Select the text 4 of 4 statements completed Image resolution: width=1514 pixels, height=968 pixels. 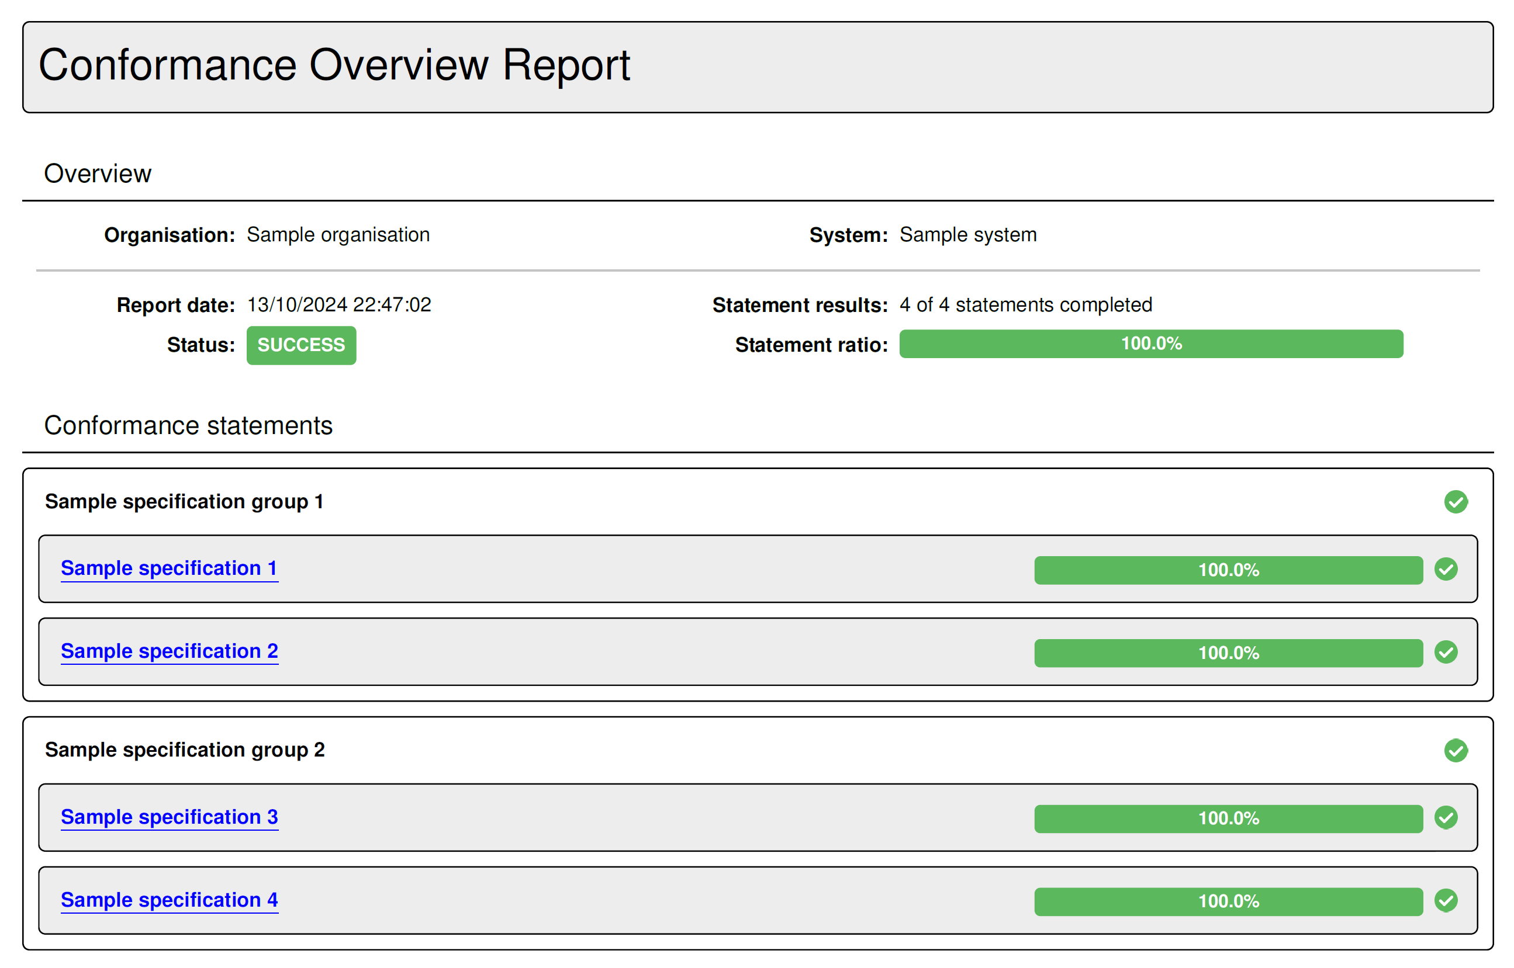1026,305
